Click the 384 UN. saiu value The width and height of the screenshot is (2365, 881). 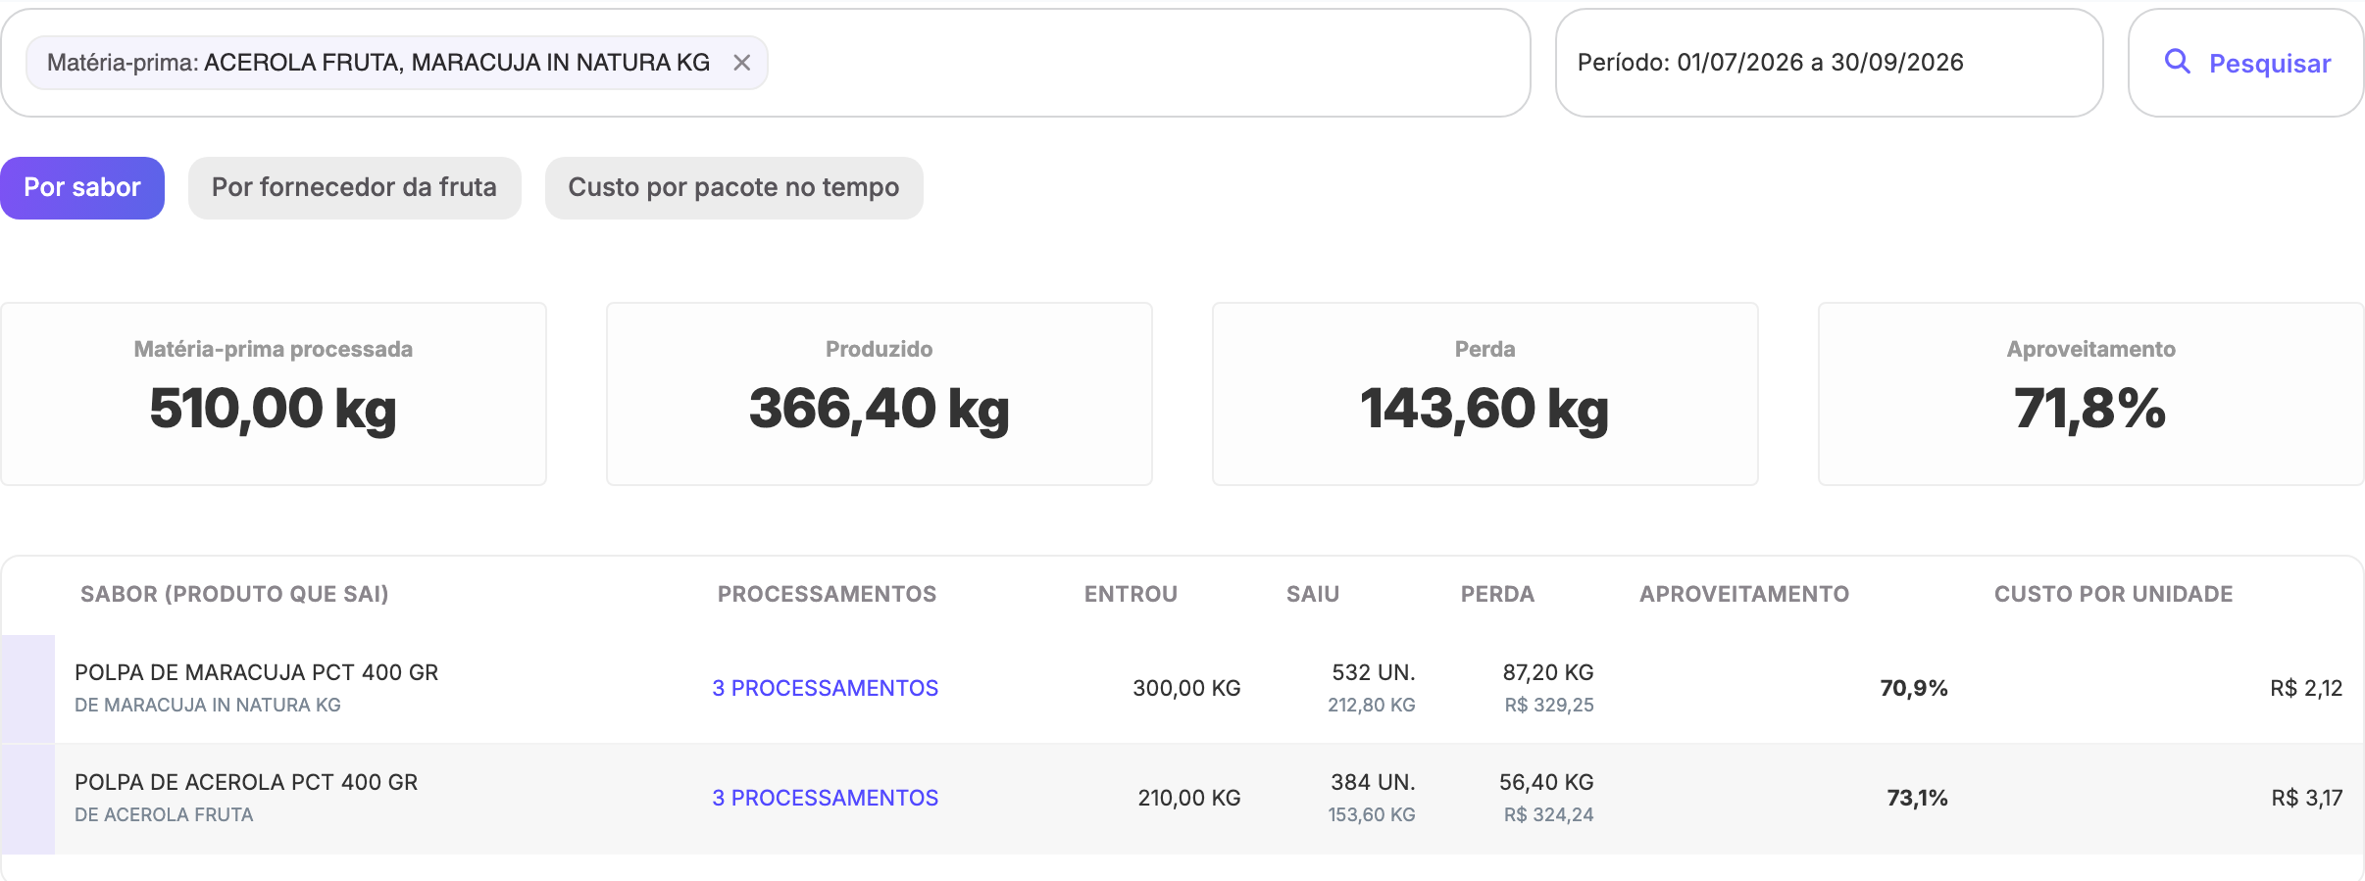(x=1373, y=782)
